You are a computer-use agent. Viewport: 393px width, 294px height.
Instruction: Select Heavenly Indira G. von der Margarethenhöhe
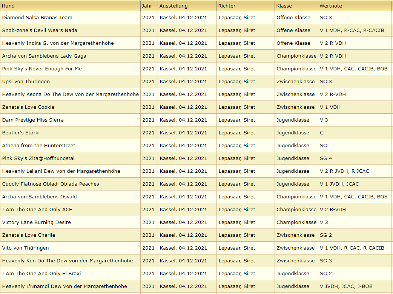[x=58, y=43]
